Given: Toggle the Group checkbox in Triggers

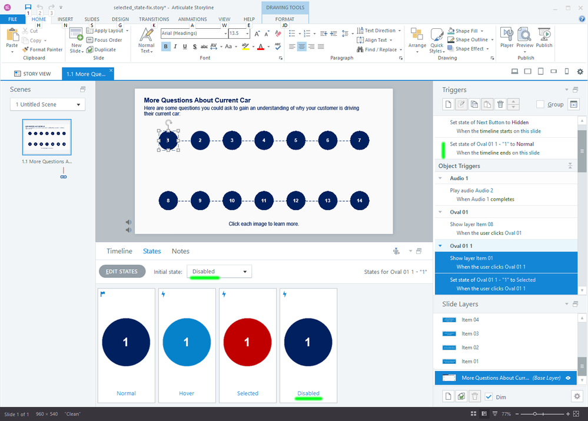Looking at the screenshot, I should (540, 104).
